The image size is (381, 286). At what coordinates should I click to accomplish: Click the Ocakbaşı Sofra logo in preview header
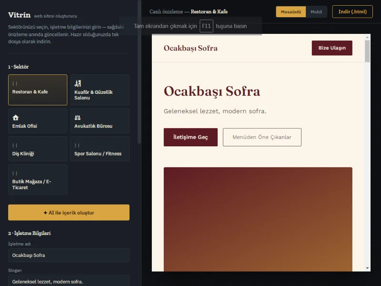190,48
